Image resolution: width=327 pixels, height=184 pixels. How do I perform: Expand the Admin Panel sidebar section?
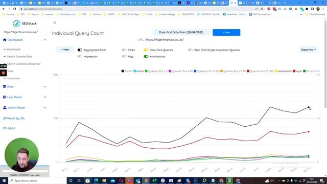[45, 108]
